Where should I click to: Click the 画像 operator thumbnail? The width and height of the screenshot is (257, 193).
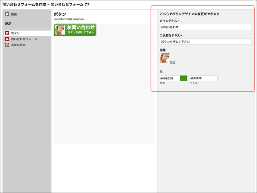coord(165,58)
